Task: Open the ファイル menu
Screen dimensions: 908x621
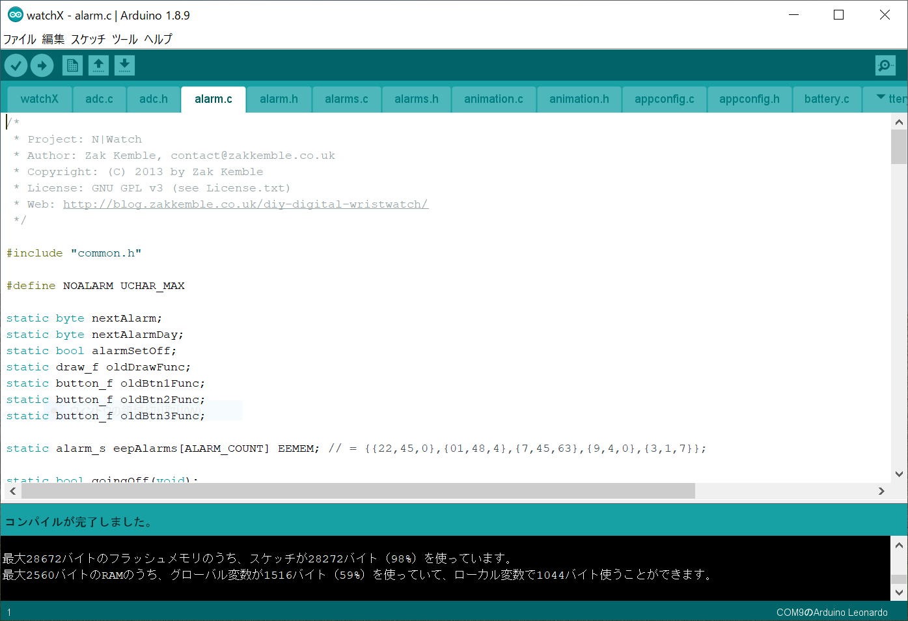Action: (x=20, y=39)
